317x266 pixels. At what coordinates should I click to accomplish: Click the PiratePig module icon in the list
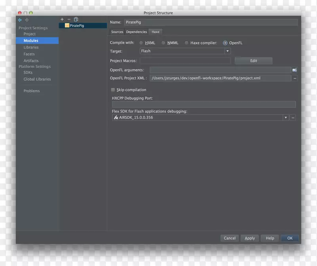67,25
